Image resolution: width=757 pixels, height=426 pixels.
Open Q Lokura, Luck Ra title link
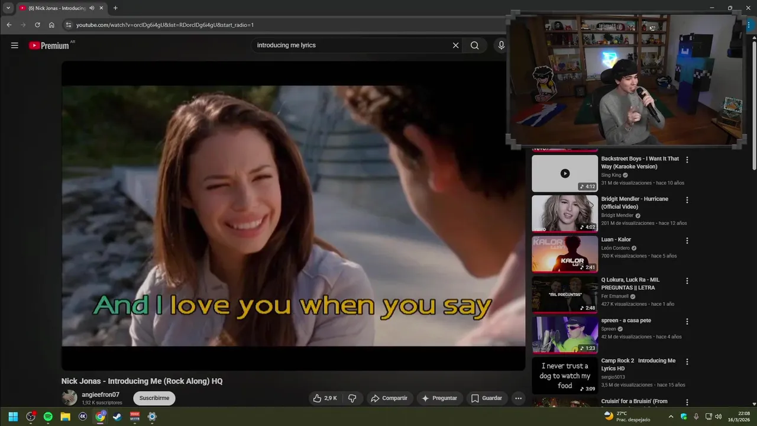tap(630, 283)
